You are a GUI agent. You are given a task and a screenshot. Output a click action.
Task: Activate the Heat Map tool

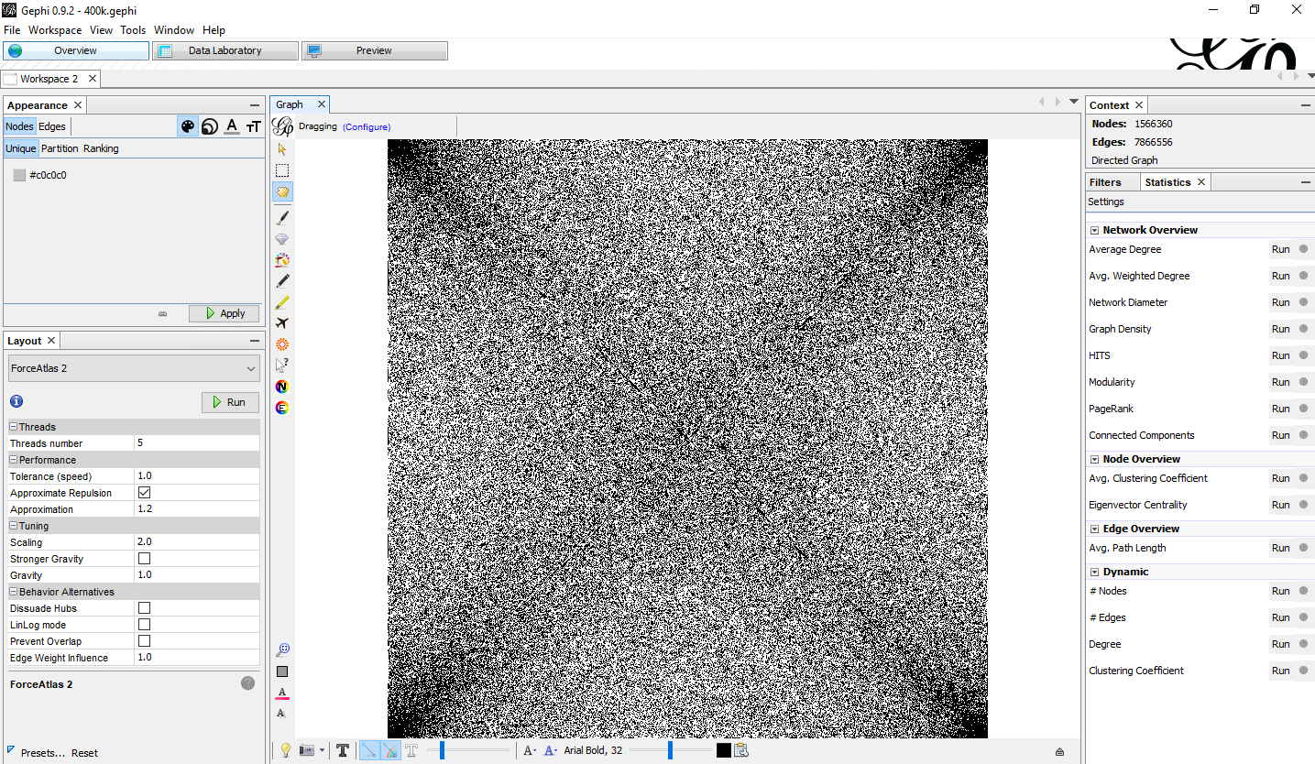tap(282, 344)
